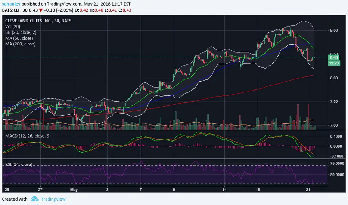The width and height of the screenshot is (348, 205).
Task: Click the -0.18 (-2.09%) change text
Action: click(x=58, y=10)
